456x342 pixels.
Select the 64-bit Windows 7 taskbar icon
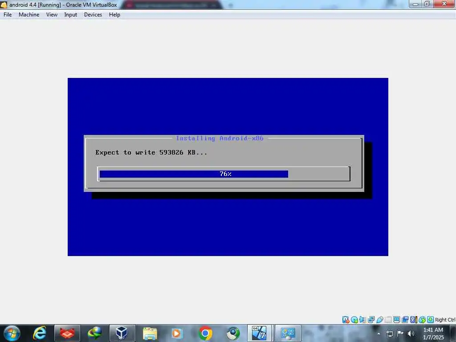(260, 333)
